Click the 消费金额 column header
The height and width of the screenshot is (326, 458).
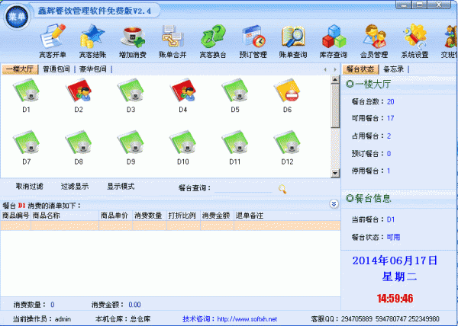tap(217, 216)
